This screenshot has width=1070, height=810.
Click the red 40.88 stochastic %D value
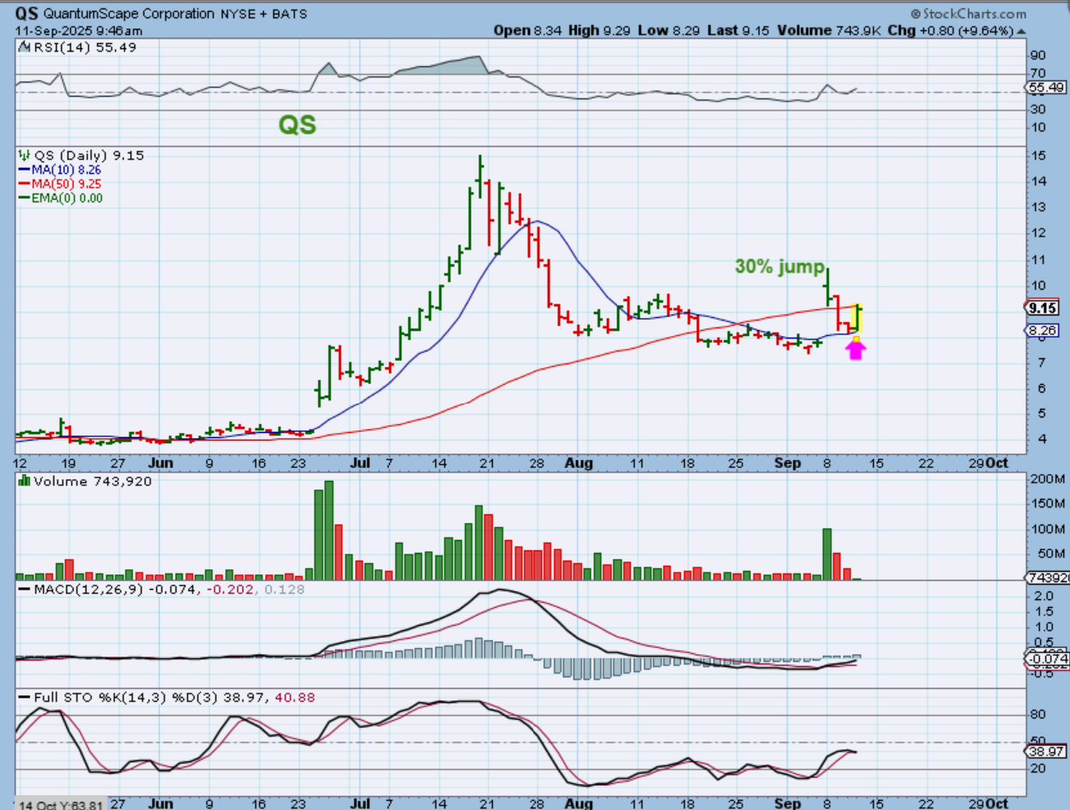[x=296, y=699]
